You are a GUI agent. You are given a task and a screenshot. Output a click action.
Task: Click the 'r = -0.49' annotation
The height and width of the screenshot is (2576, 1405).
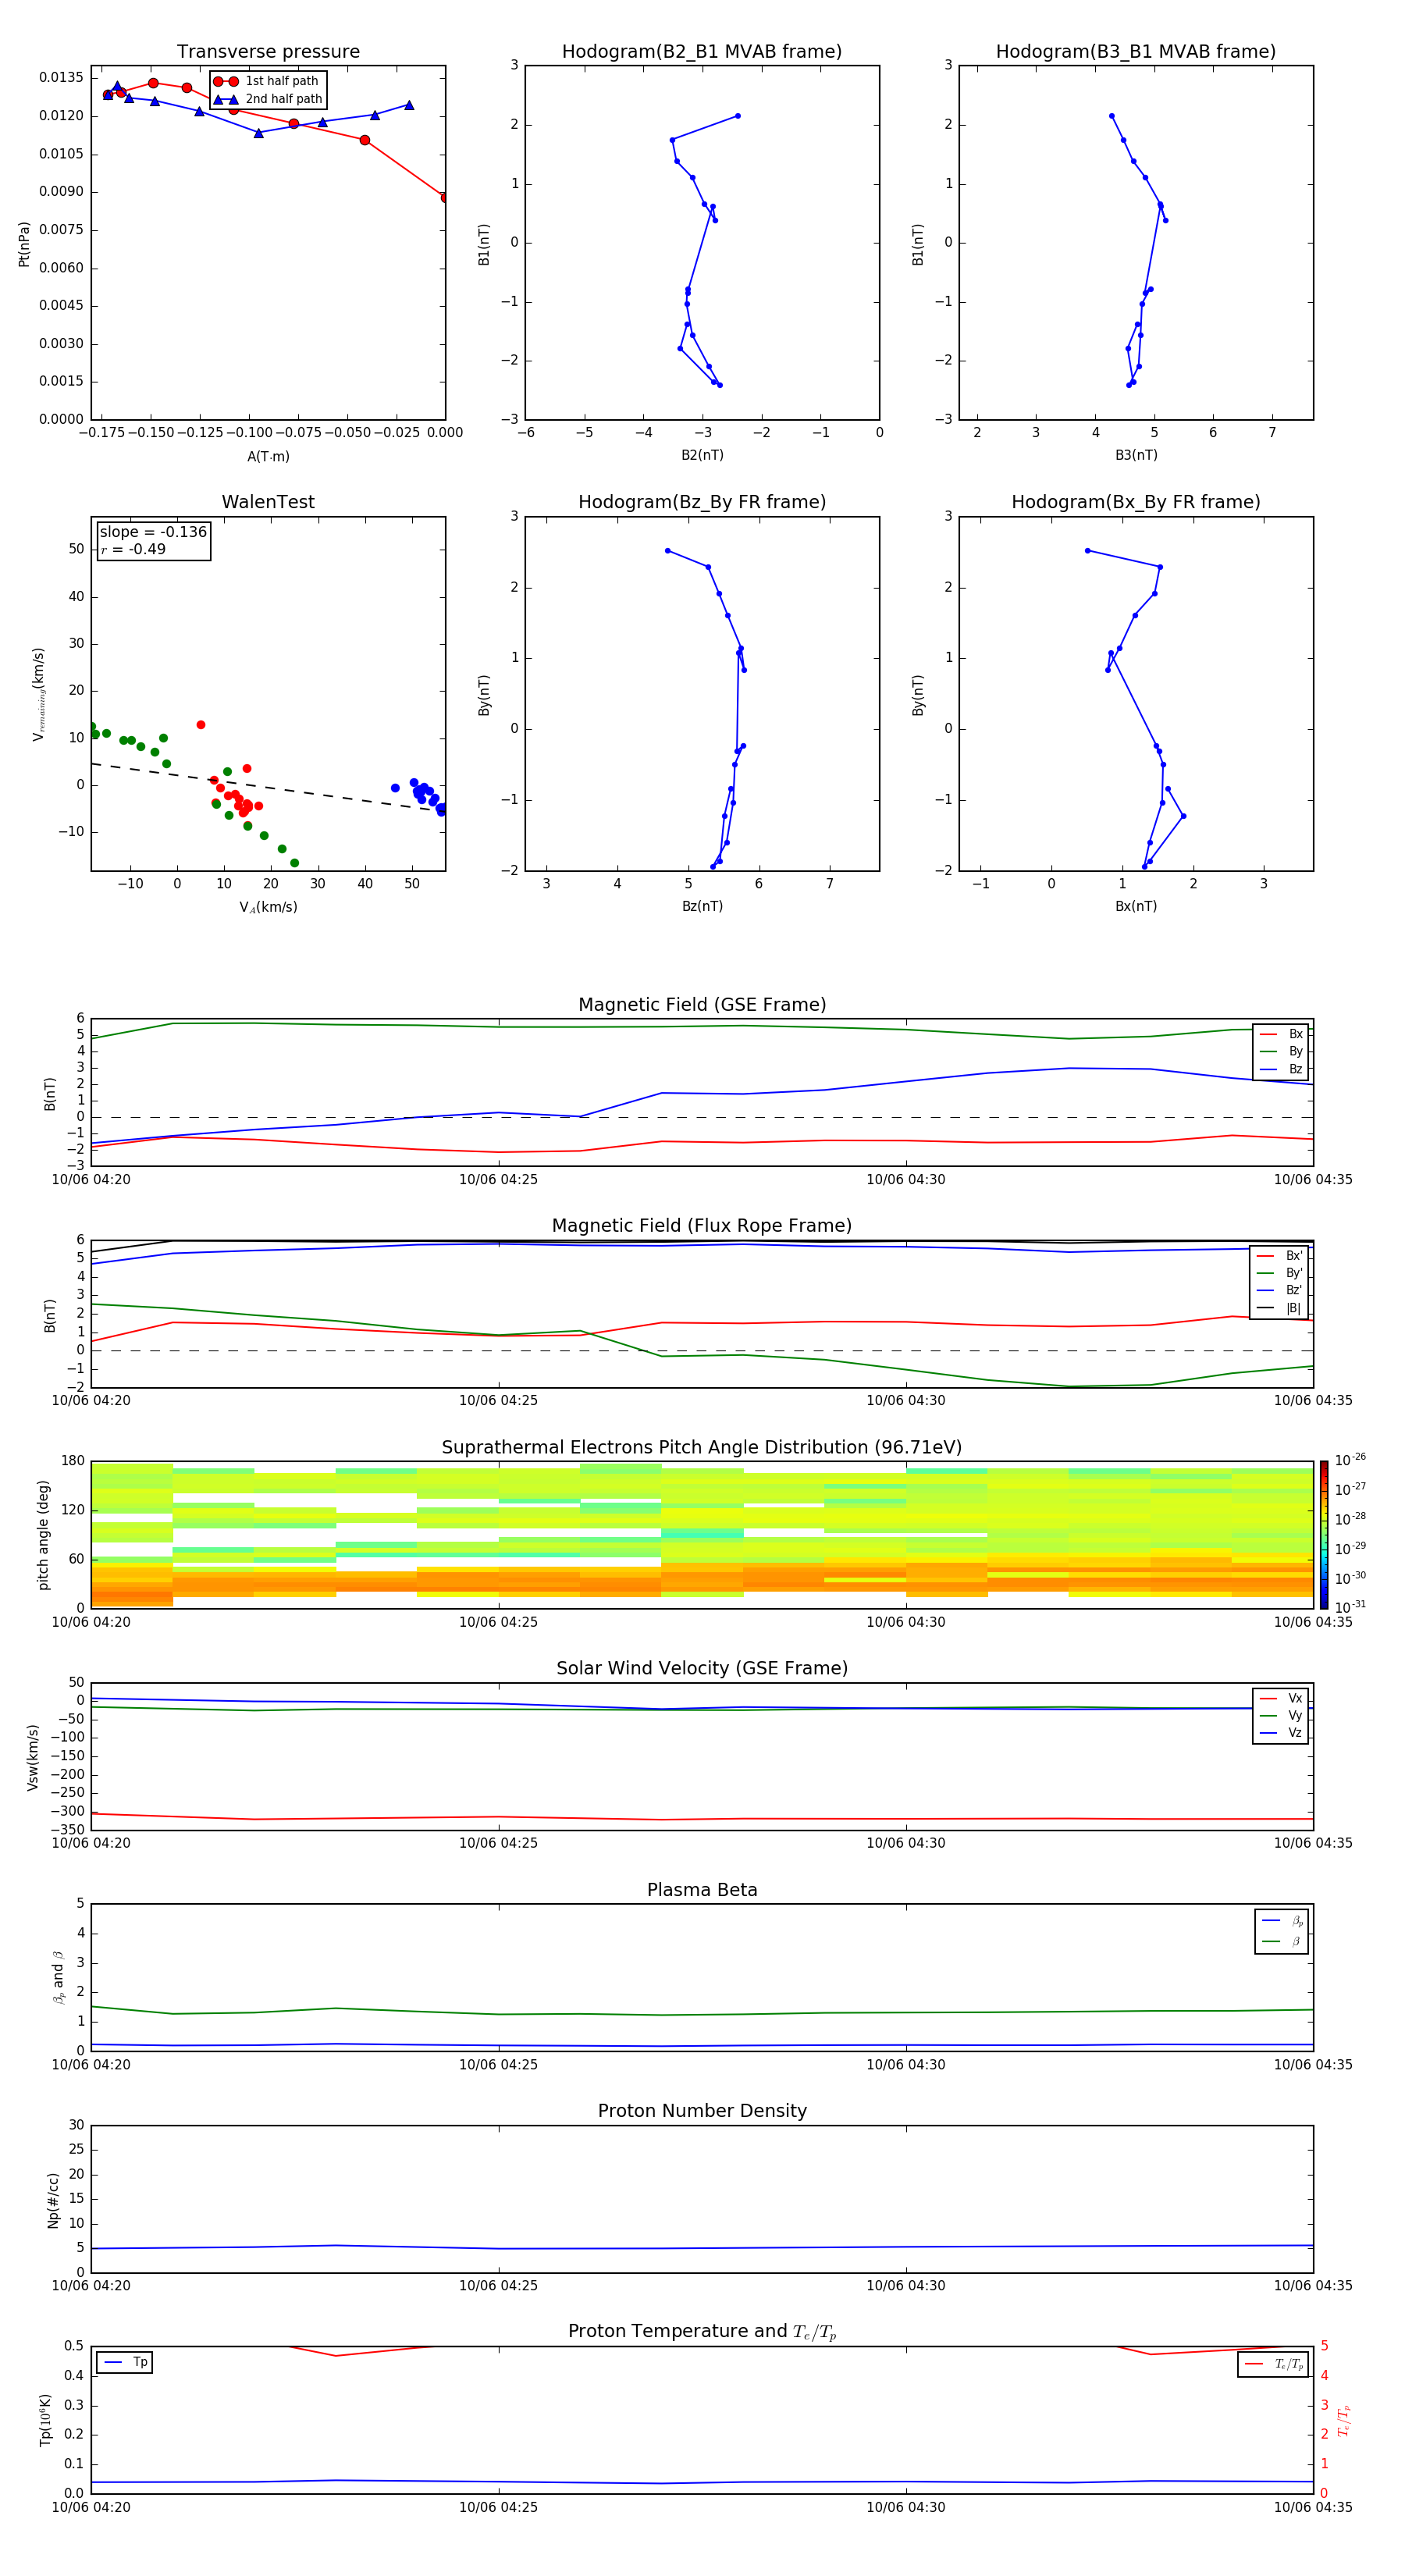pyautogui.click(x=133, y=549)
